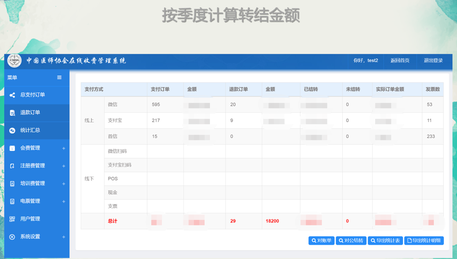Click the circular icon beside 统计汇总
This screenshot has height=259, width=457.
coord(12,130)
